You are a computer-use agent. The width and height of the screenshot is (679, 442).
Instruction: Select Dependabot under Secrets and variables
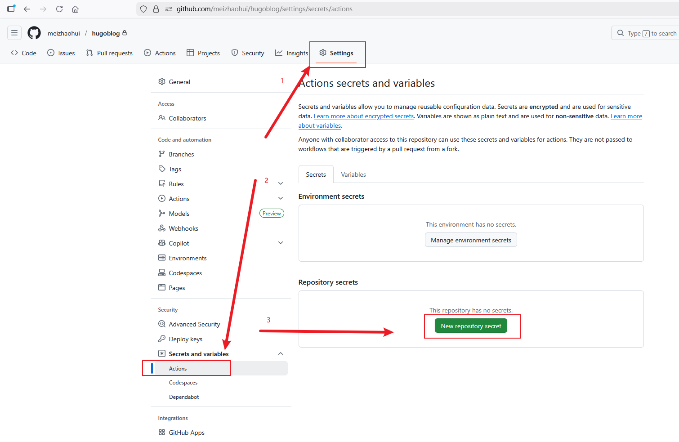click(x=184, y=397)
